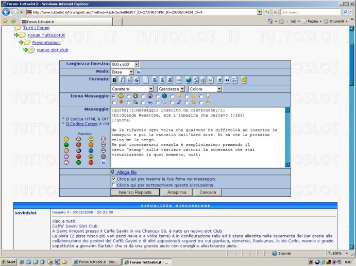The width and height of the screenshot is (356, 266).
Task: Open a new browser tab
Action: point(117,22)
